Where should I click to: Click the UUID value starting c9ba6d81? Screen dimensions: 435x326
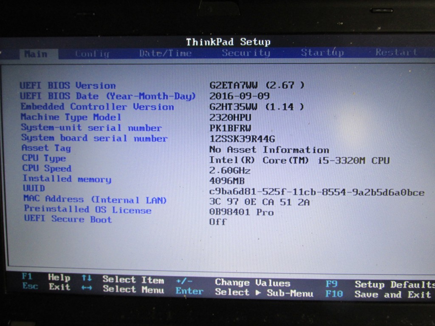tap(317, 192)
